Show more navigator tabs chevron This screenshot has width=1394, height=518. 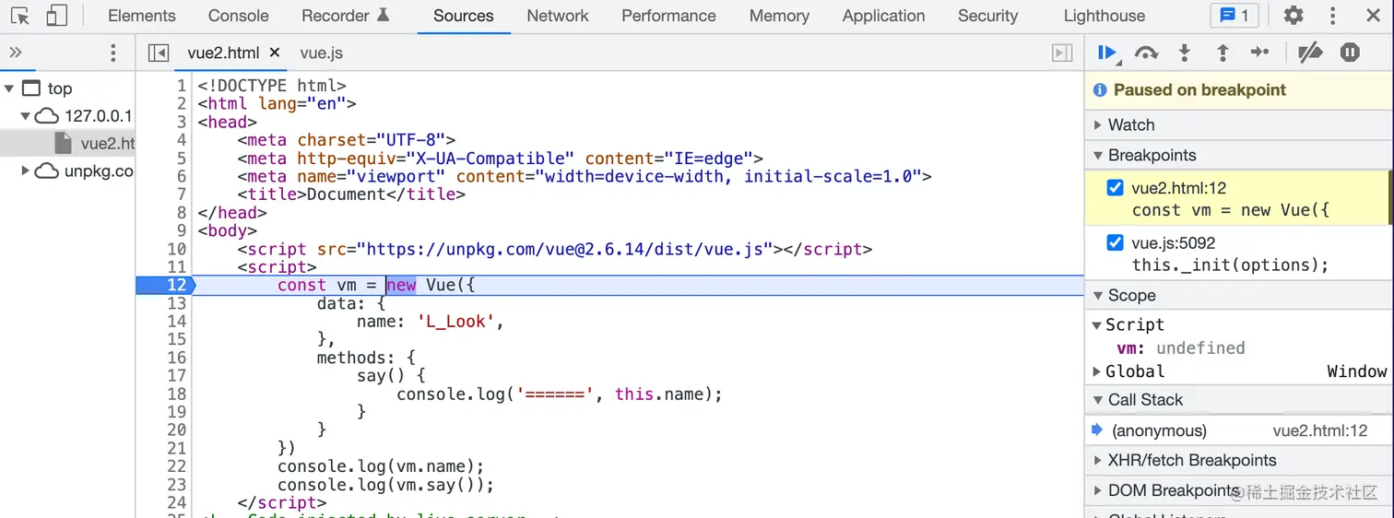(x=16, y=53)
